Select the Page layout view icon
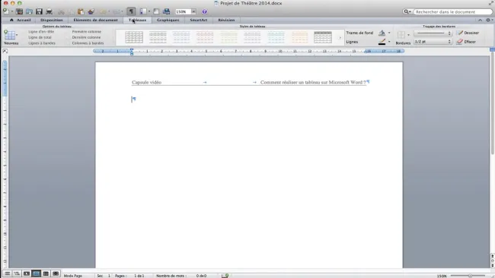 [x=37, y=273]
